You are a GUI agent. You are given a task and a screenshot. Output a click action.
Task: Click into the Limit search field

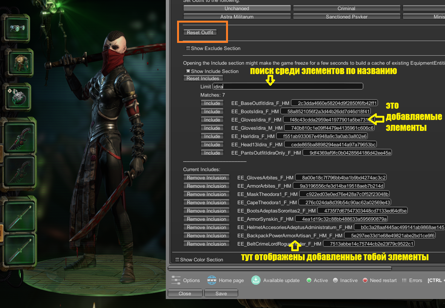288,86
